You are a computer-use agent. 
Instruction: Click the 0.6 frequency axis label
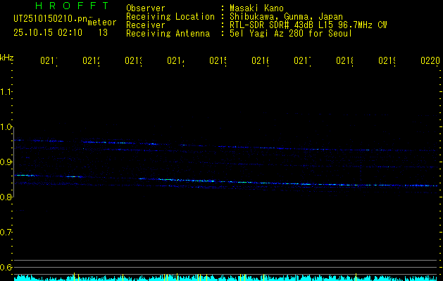click(6, 267)
